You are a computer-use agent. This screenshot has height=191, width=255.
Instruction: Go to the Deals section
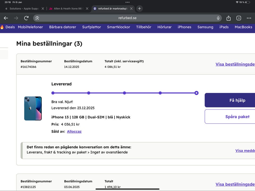[8, 27]
